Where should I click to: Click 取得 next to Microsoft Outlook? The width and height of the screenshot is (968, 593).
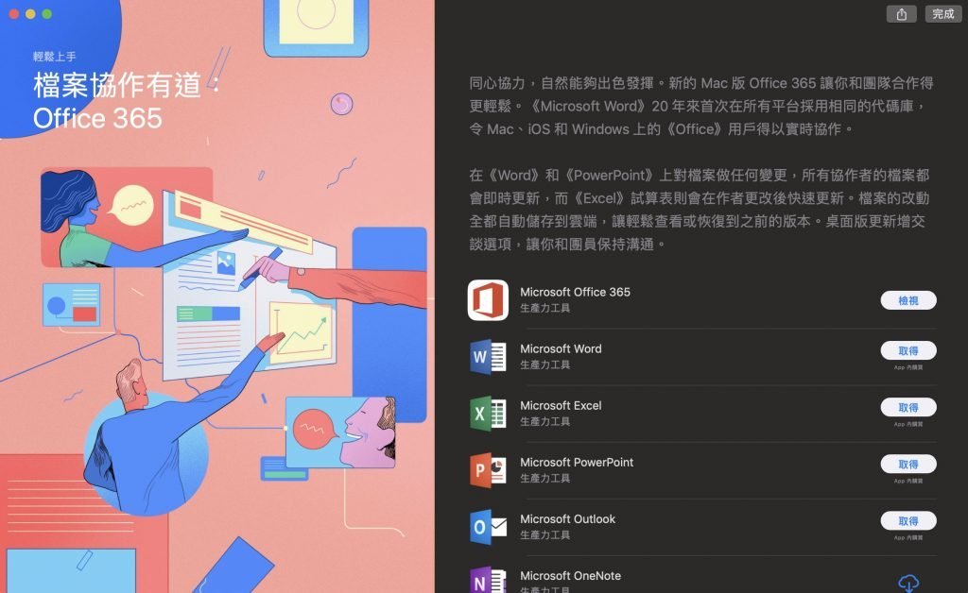pos(908,520)
